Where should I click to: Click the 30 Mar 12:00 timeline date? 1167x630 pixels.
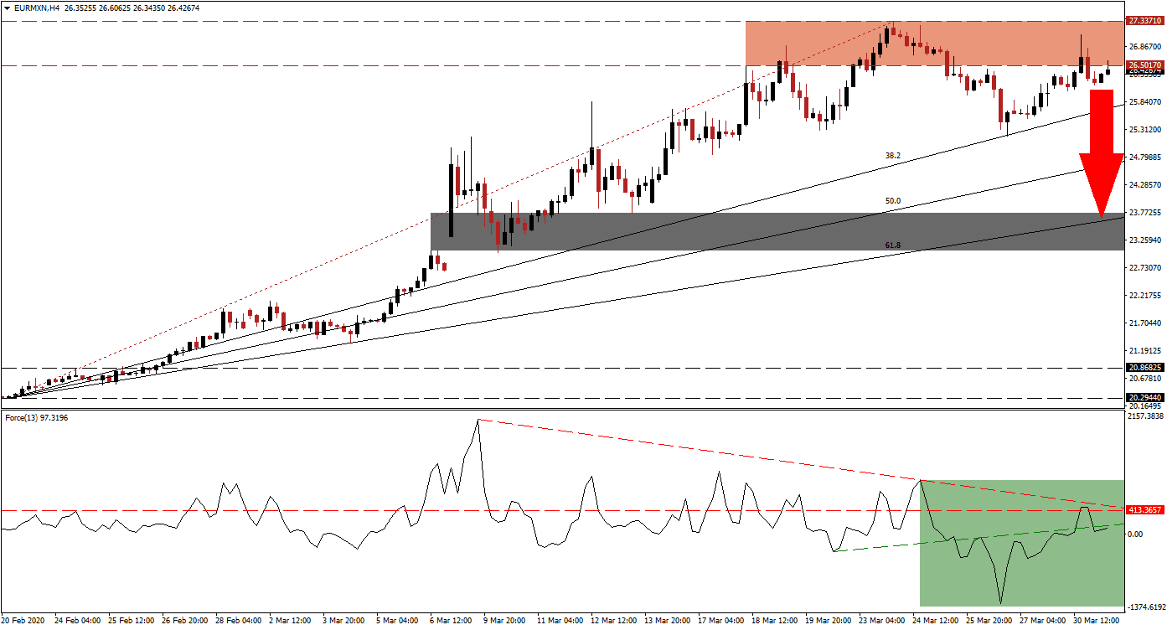1096,621
